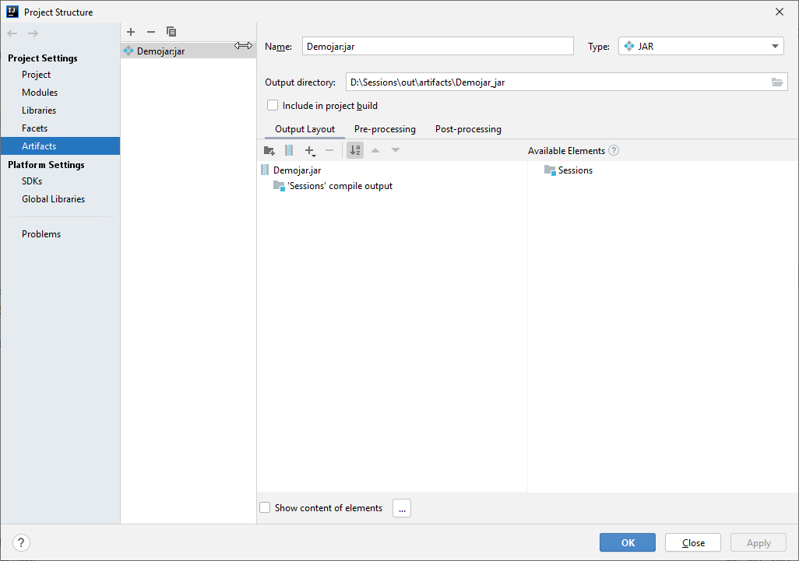Confirm settings by clicking OK
The image size is (799, 561).
[x=627, y=542]
